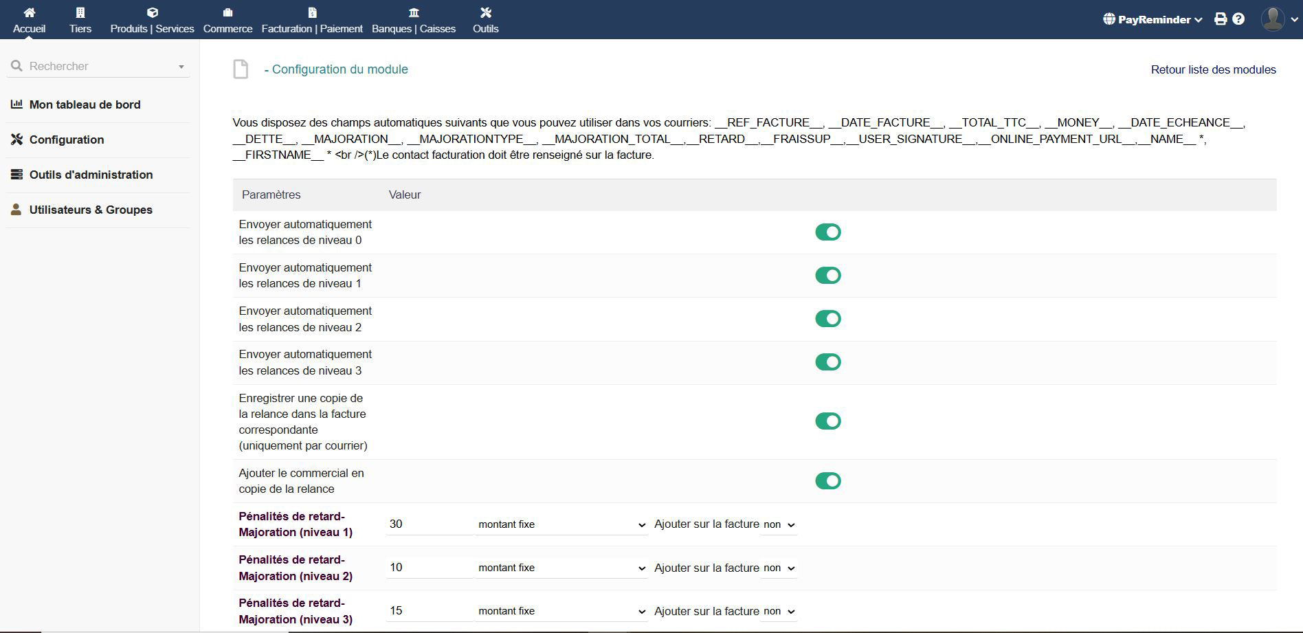Click the Produits | Services cube icon
1303x633 pixels.
[x=152, y=12]
